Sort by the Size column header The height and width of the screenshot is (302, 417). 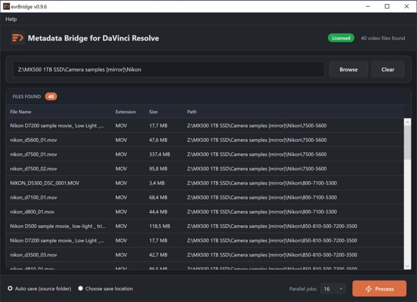pyautogui.click(x=154, y=112)
